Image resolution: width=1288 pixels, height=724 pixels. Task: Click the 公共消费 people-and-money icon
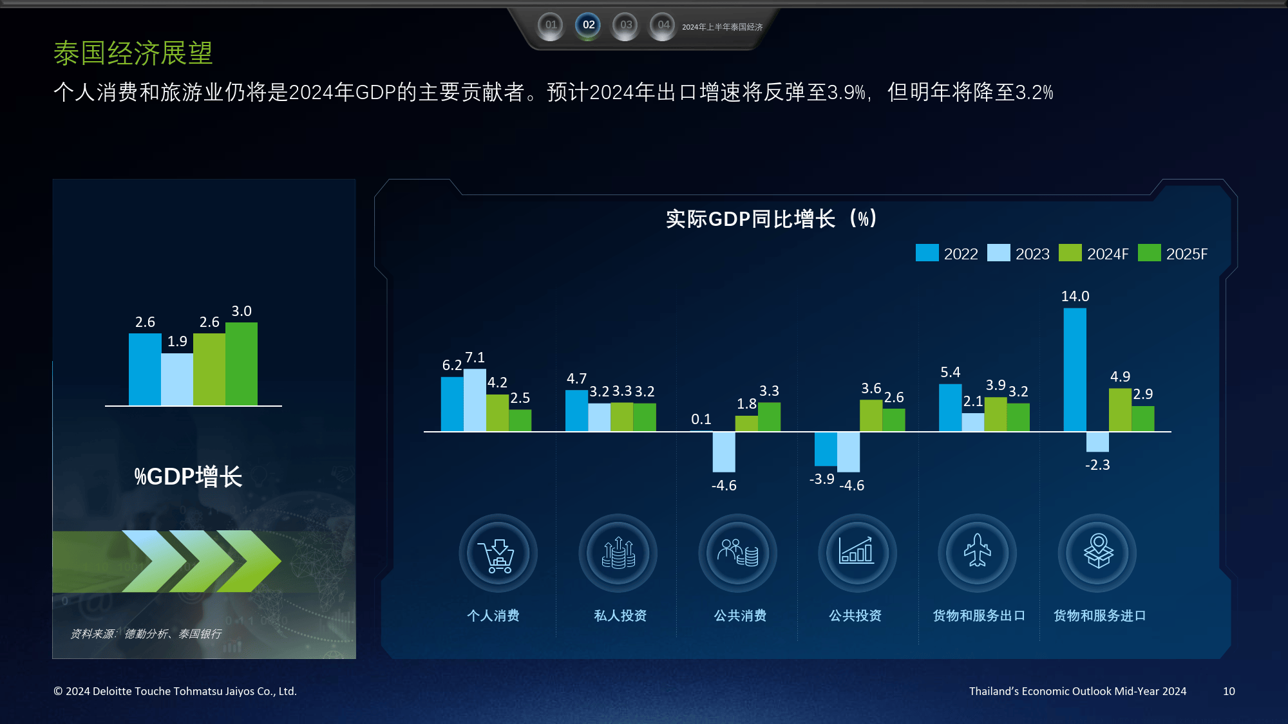737,553
